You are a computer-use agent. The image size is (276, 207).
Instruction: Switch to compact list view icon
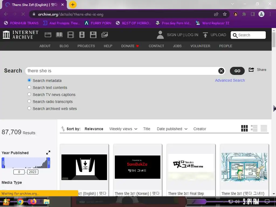pyautogui.click(x=264, y=128)
